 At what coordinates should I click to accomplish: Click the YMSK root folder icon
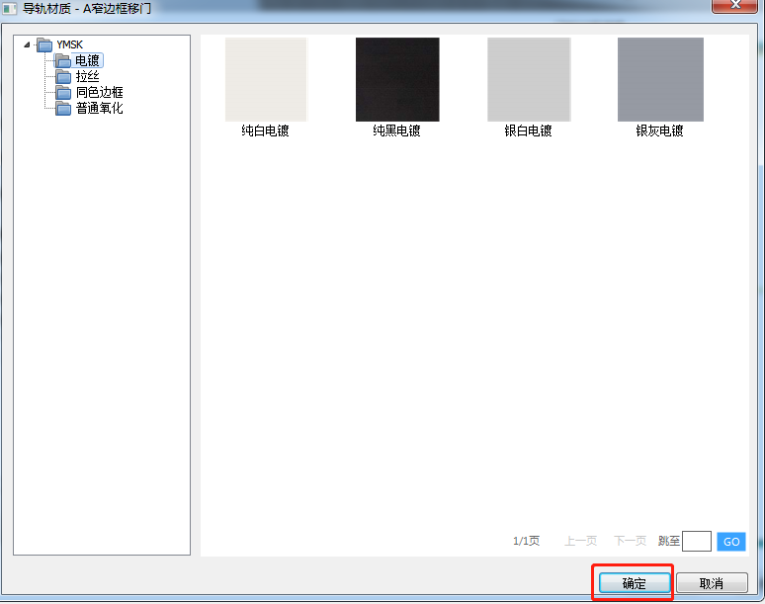tap(44, 45)
